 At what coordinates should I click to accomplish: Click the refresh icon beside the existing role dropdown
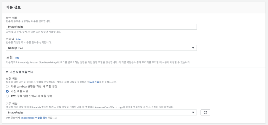(x=205, y=113)
